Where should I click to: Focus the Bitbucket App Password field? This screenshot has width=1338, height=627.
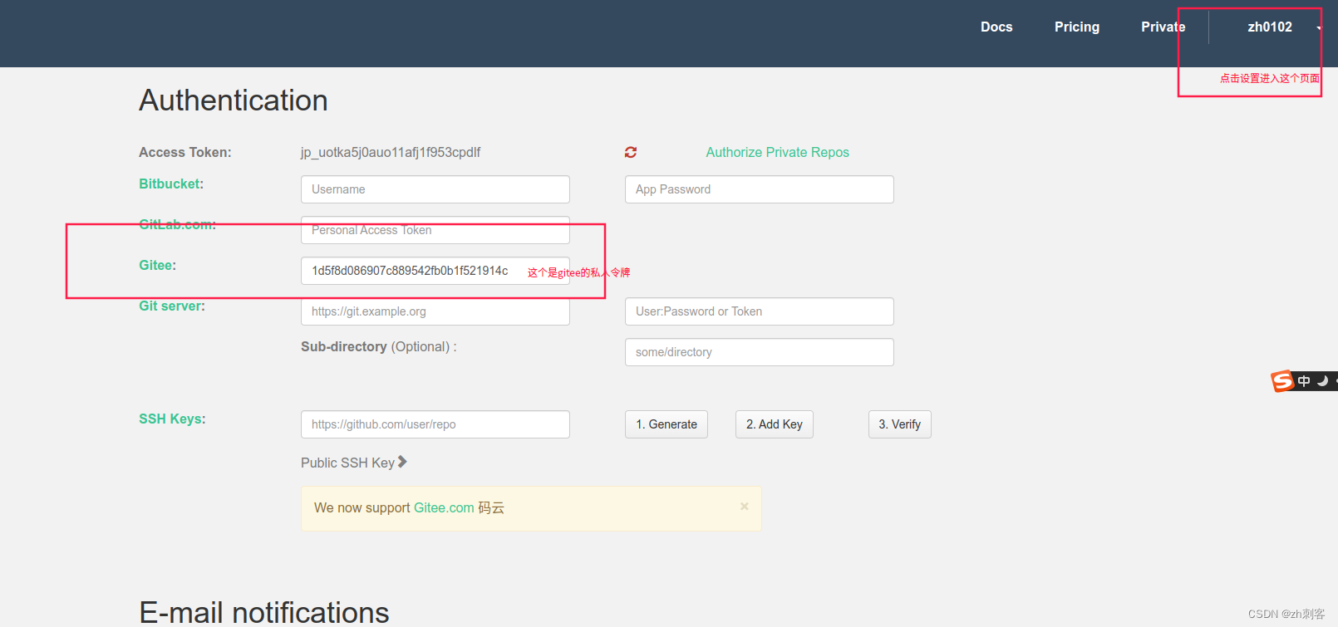point(760,189)
